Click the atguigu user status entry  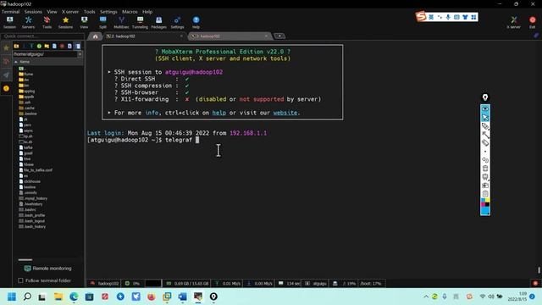(316, 284)
